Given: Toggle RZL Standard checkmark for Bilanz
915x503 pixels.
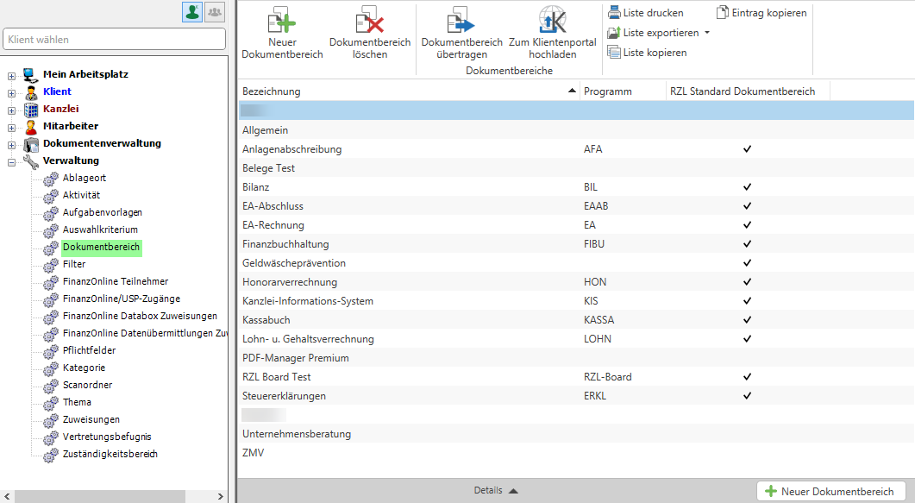Looking at the screenshot, I should pos(748,187).
